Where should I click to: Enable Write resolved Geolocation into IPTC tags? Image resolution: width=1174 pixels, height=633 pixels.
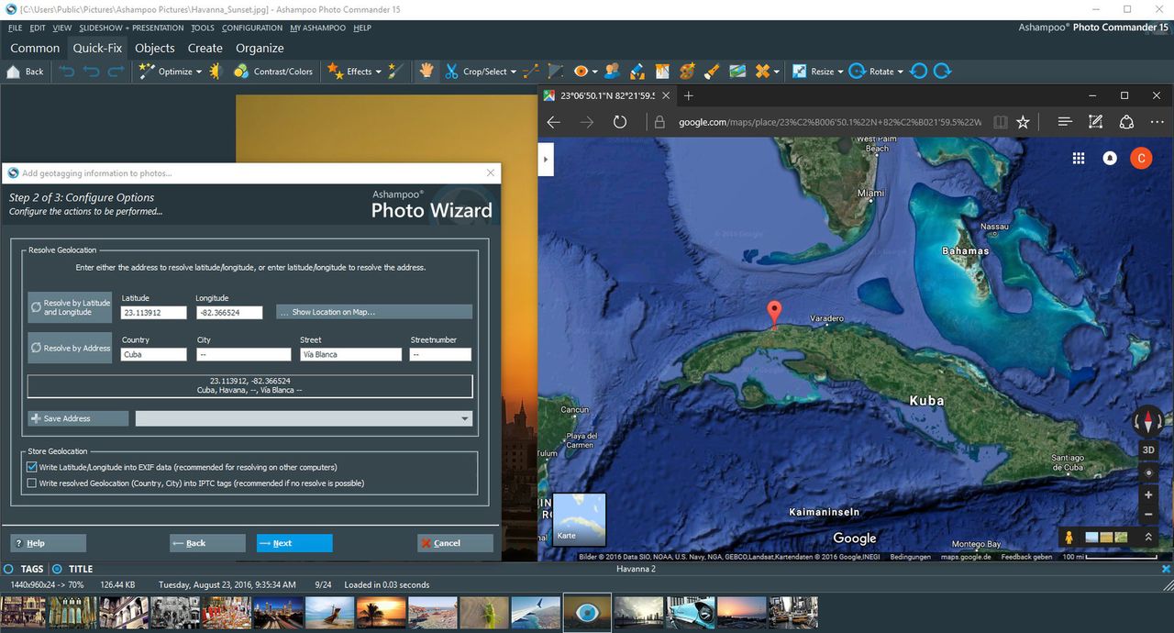[32, 483]
